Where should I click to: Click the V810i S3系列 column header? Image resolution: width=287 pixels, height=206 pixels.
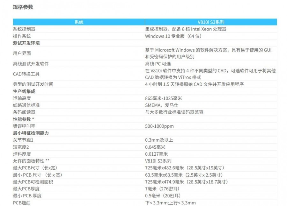point(211,22)
